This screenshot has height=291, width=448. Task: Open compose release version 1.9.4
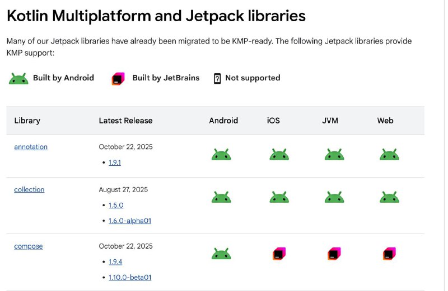pyautogui.click(x=115, y=261)
